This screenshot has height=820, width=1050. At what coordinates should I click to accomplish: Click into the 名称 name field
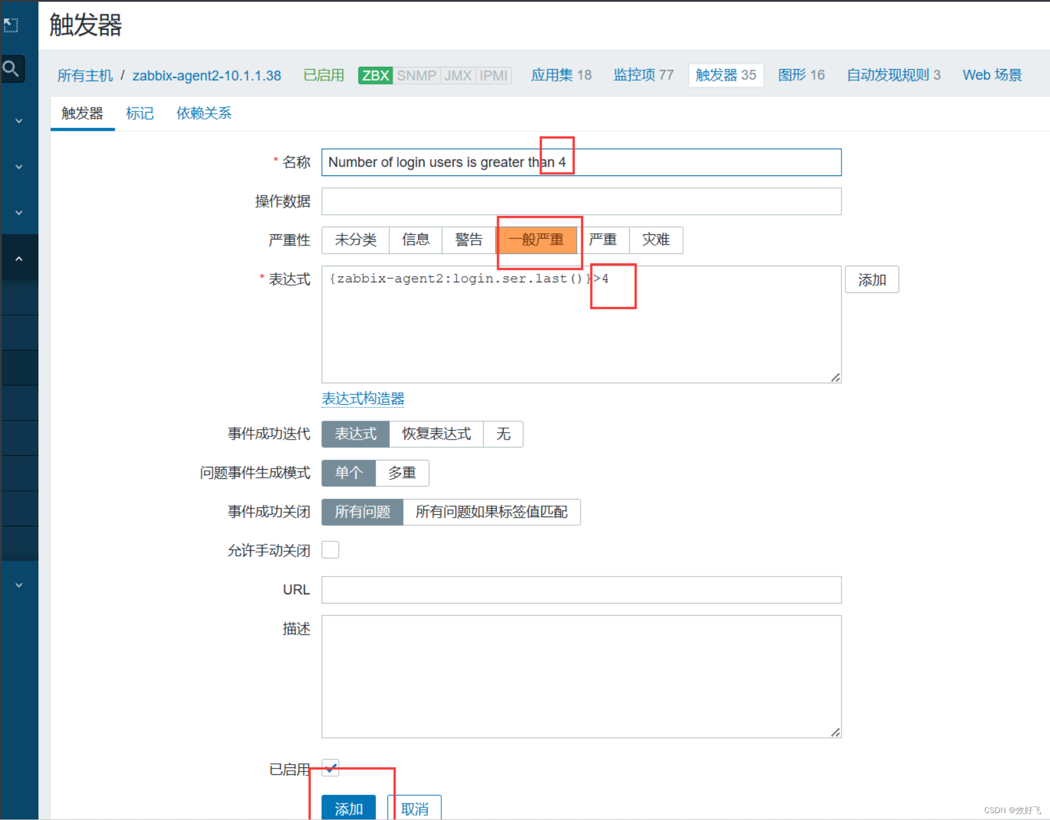pyautogui.click(x=581, y=162)
